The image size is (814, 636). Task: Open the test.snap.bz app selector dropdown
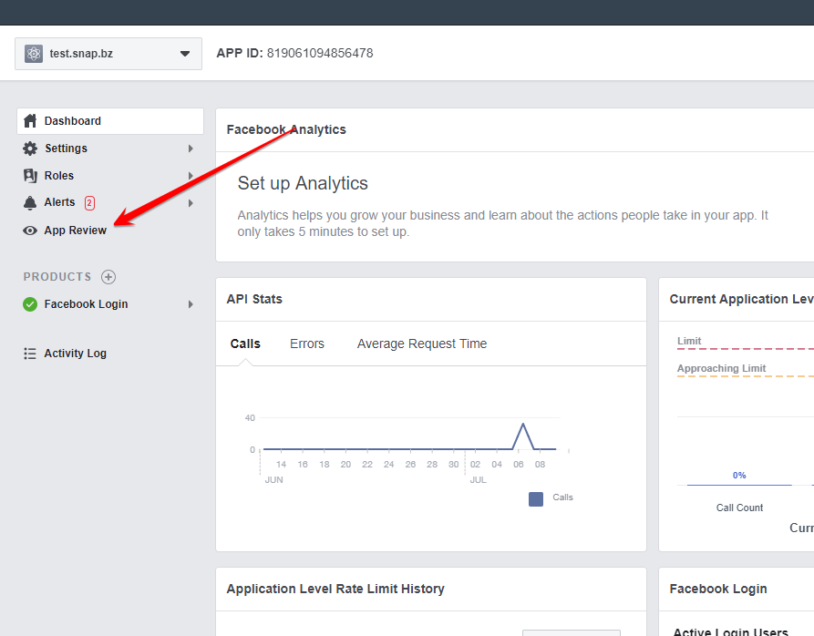pos(108,54)
